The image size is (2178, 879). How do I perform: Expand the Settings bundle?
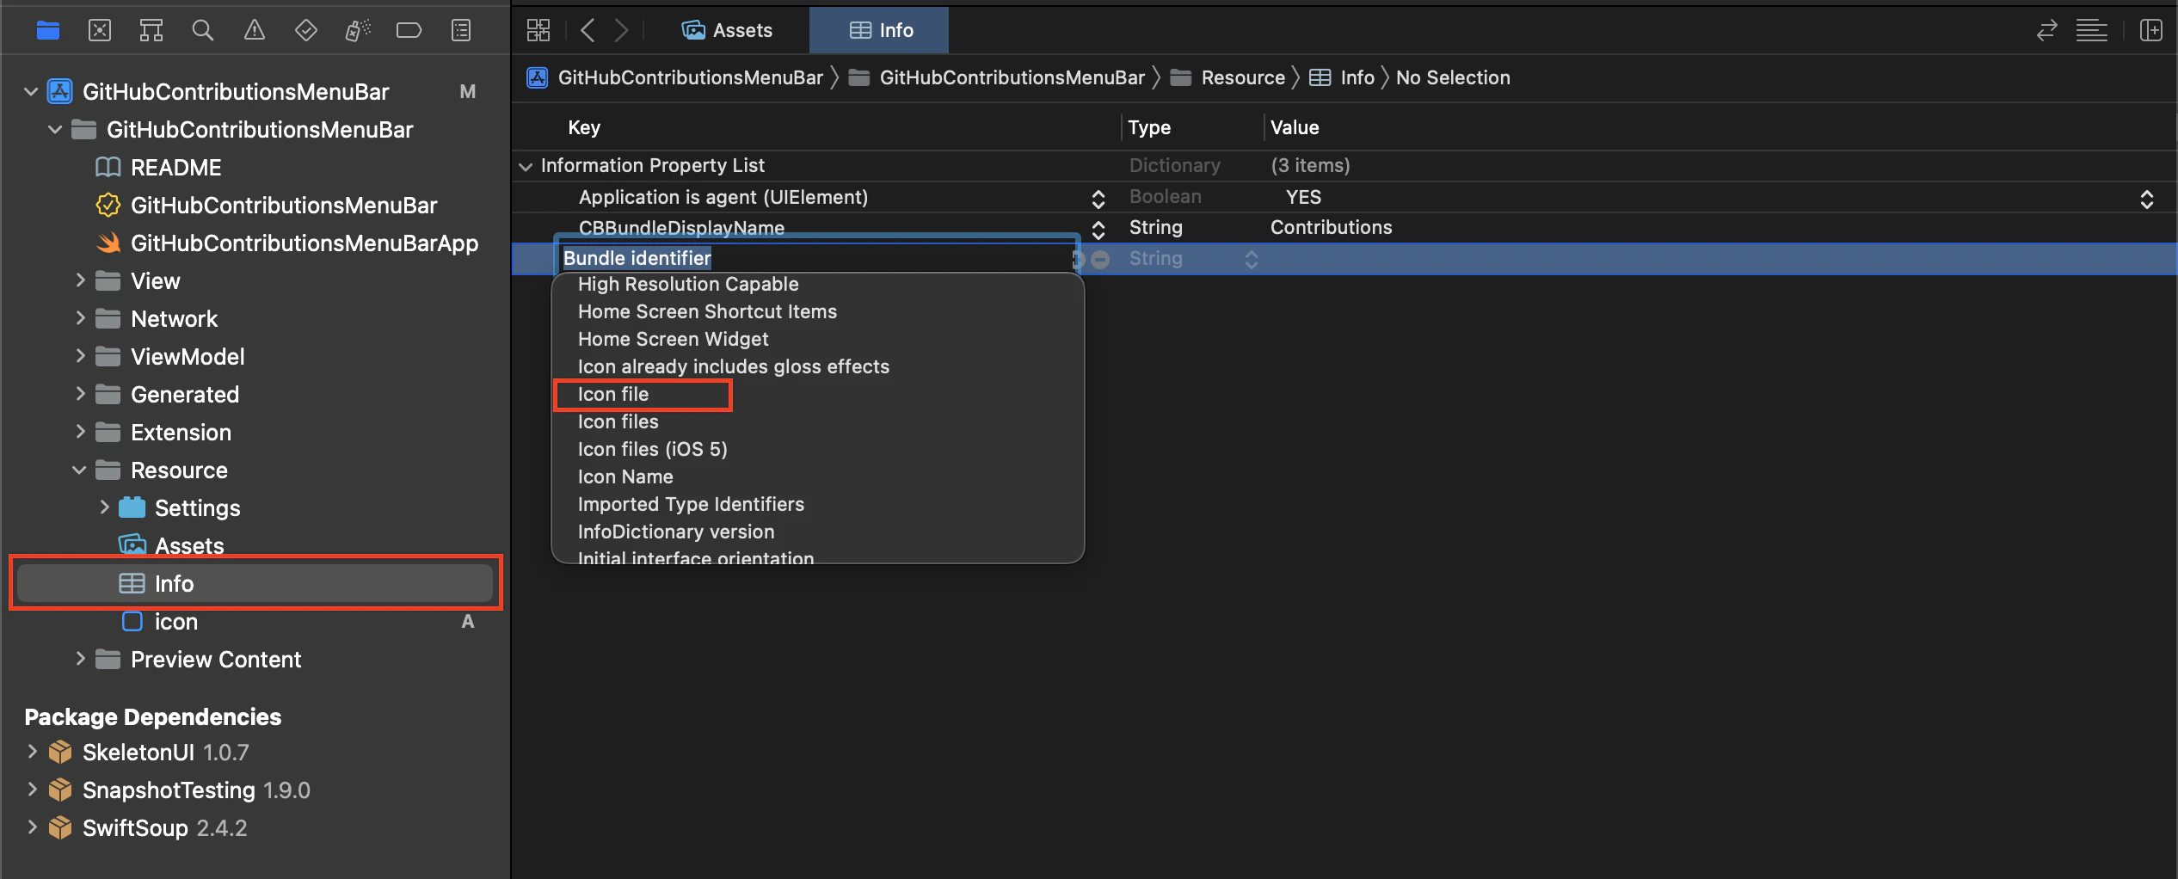[x=104, y=507]
